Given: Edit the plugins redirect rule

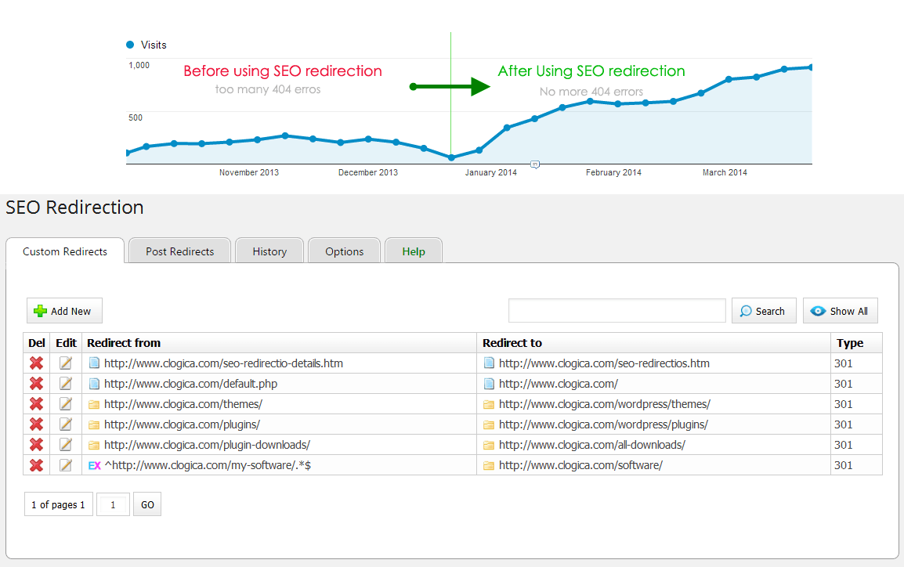Looking at the screenshot, I should (x=67, y=424).
